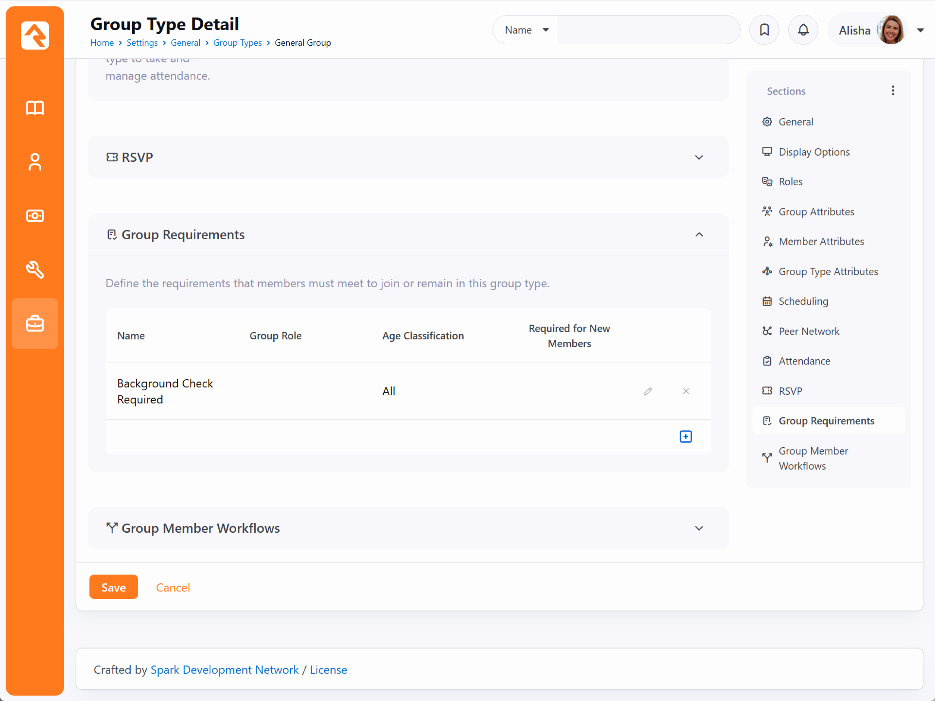Image resolution: width=935 pixels, height=701 pixels.
Task: Add a new group requirement
Action: click(x=685, y=437)
